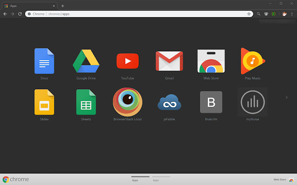Open the YouTube app icon

[x=128, y=61]
